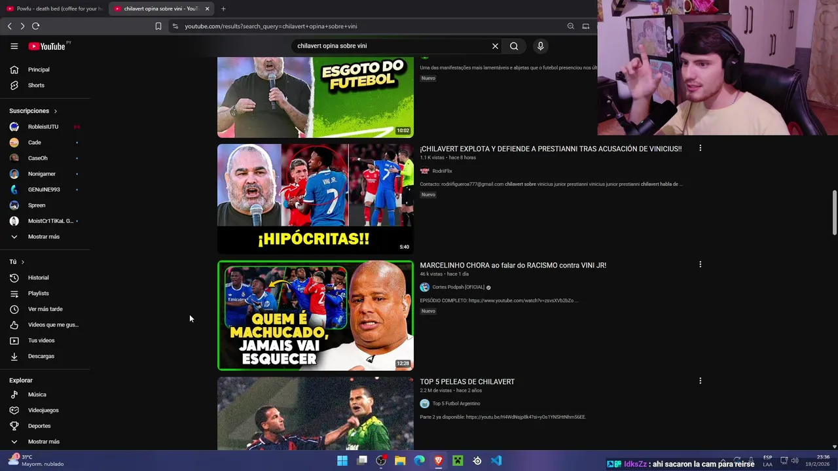Open more options for TOP 5 PELEAS video

[x=700, y=381]
